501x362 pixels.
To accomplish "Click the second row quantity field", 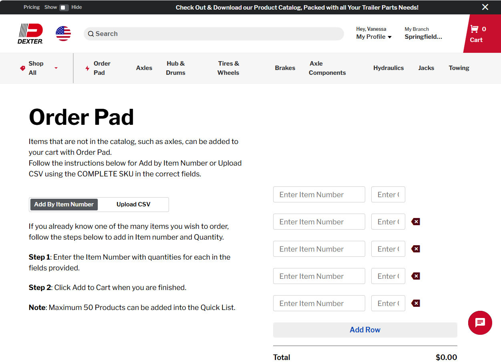I will point(388,222).
